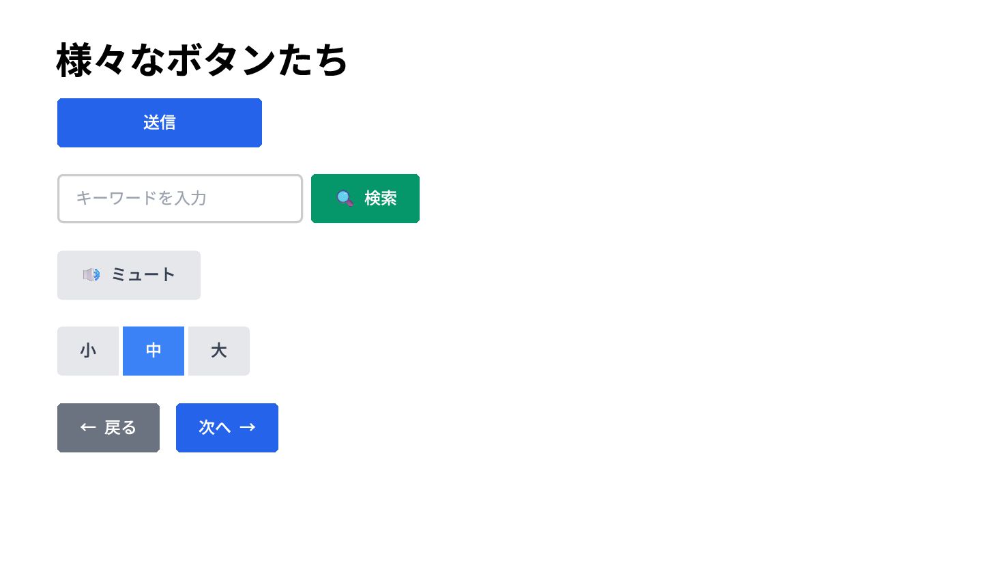Focus the keyword search input field
This screenshot has height=565, width=1003.
coord(180,199)
